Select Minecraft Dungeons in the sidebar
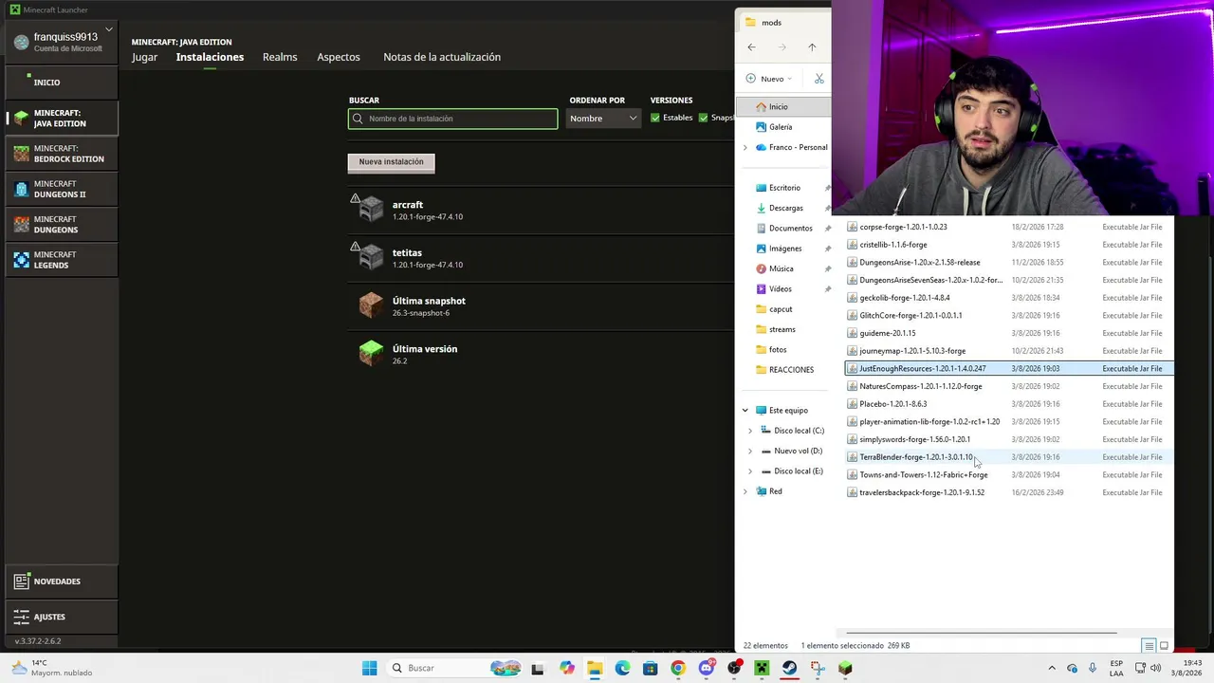 point(62,224)
